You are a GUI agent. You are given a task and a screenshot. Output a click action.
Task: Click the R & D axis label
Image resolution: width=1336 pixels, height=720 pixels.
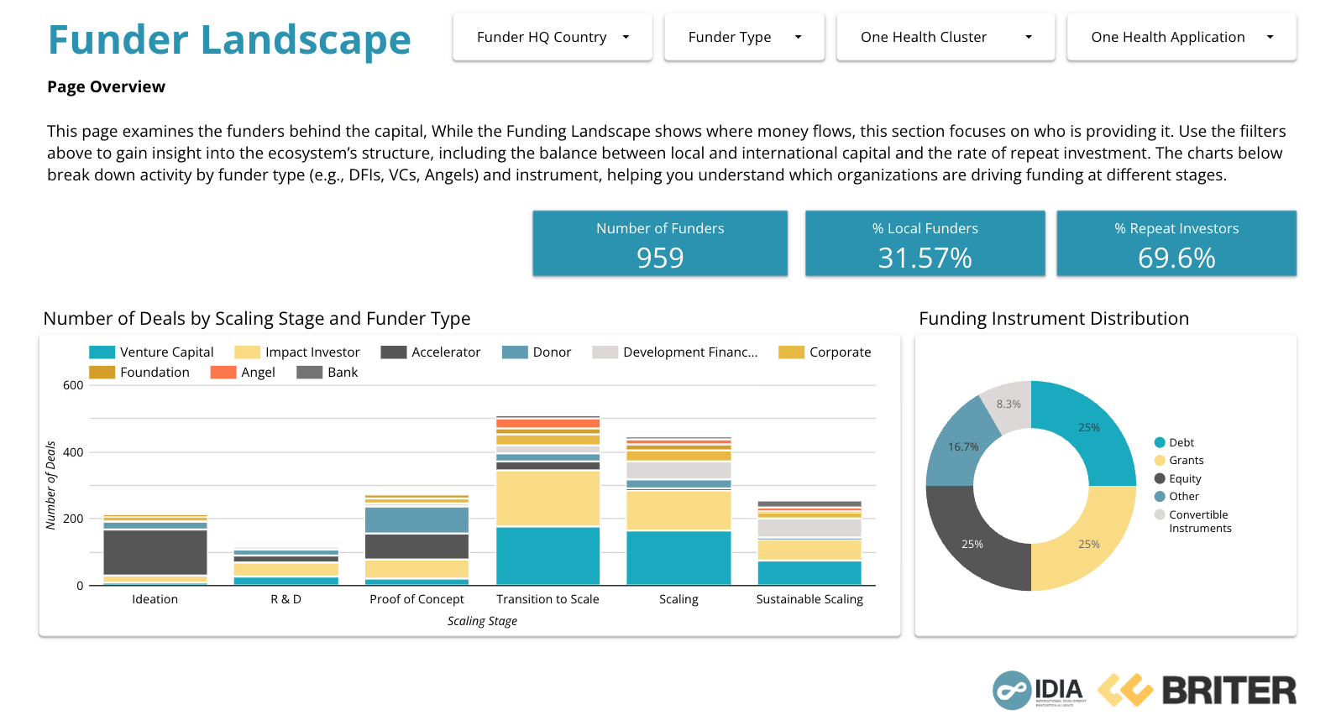286,599
